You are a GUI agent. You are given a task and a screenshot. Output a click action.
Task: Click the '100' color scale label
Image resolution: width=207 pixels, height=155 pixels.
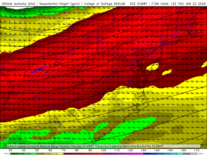104,150
